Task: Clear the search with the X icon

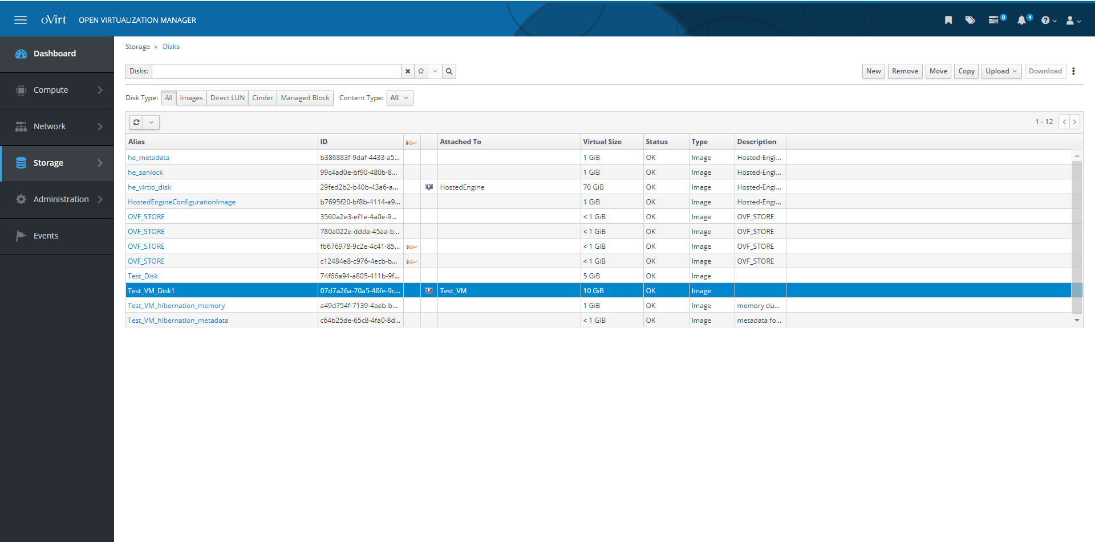Action: tap(407, 71)
